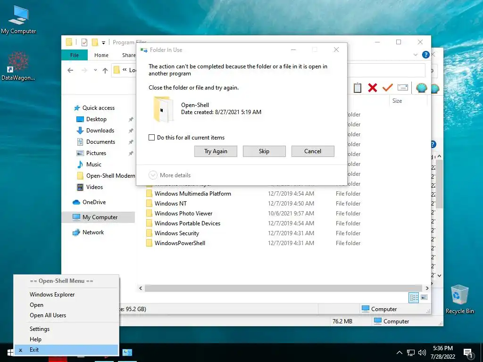Switch to the Home ribbon tab
Viewport: 483px width, 362px height.
click(x=101, y=55)
